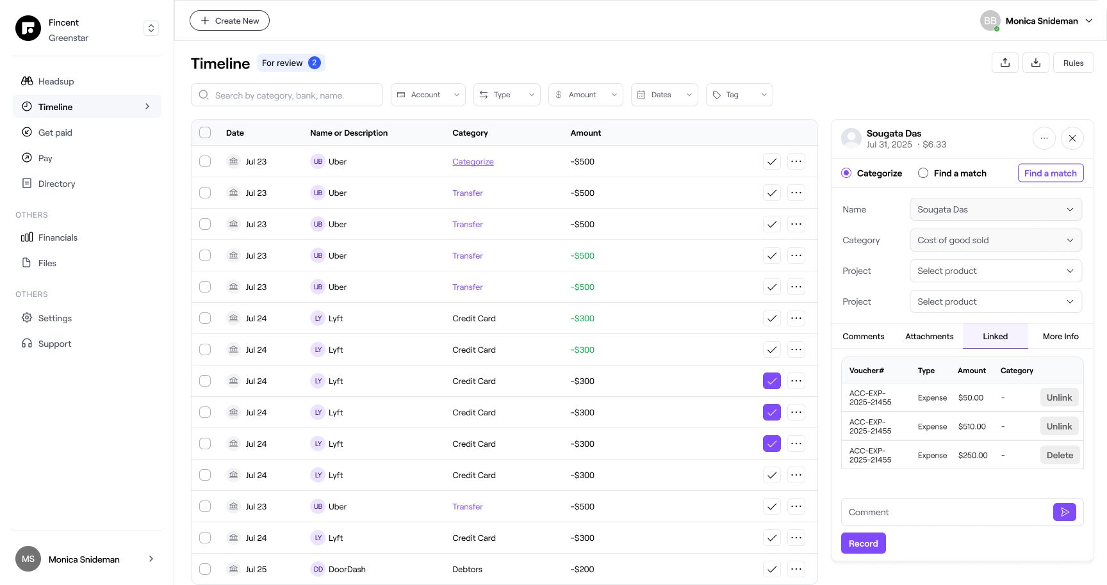Check the row checkbox for Uber Categorize transaction
This screenshot has height=585, width=1107.
click(x=205, y=161)
